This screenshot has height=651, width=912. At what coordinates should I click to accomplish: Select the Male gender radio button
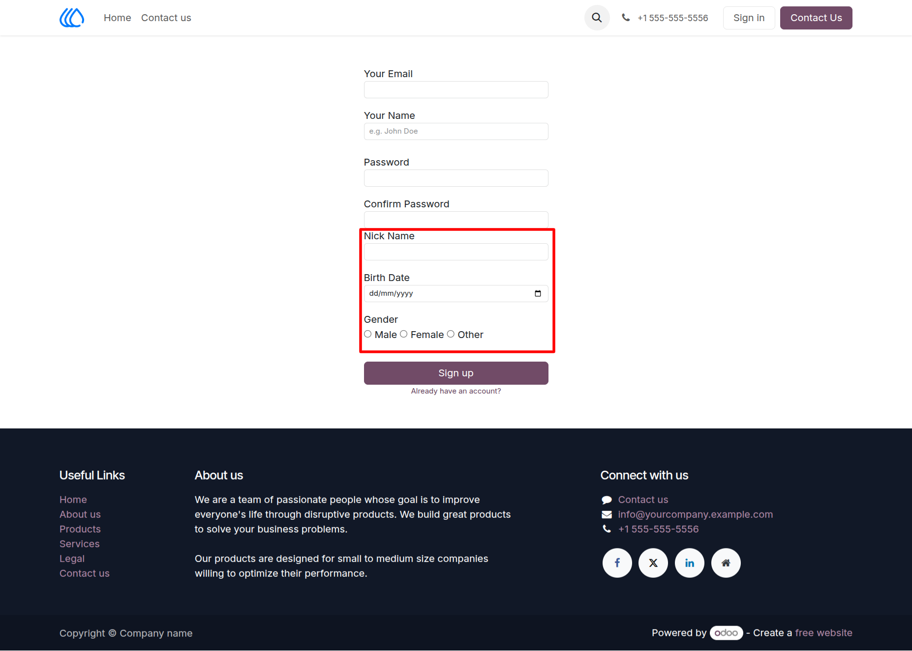(x=368, y=334)
